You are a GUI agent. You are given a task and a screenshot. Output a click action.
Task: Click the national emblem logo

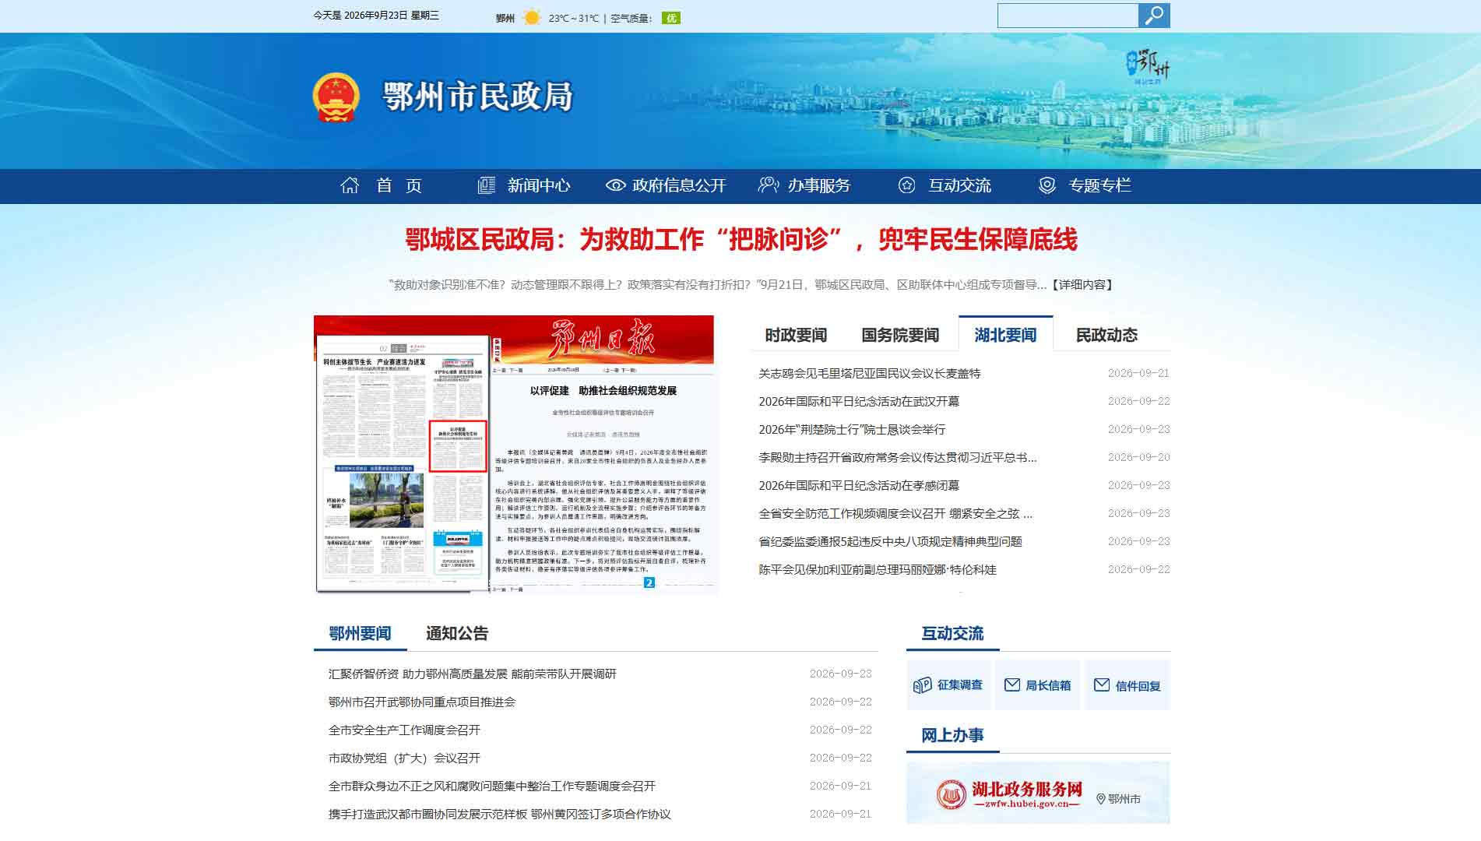coord(336,97)
